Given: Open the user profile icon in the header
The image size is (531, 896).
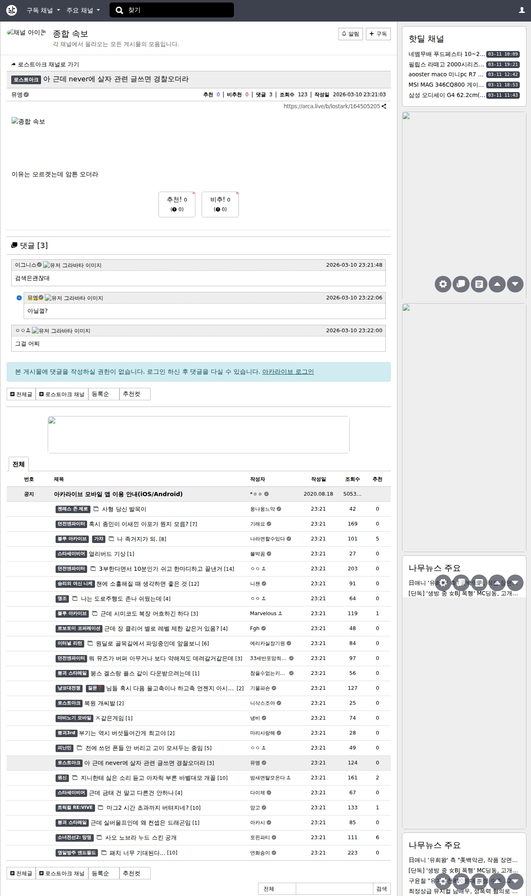Looking at the screenshot, I should coord(522,10).
